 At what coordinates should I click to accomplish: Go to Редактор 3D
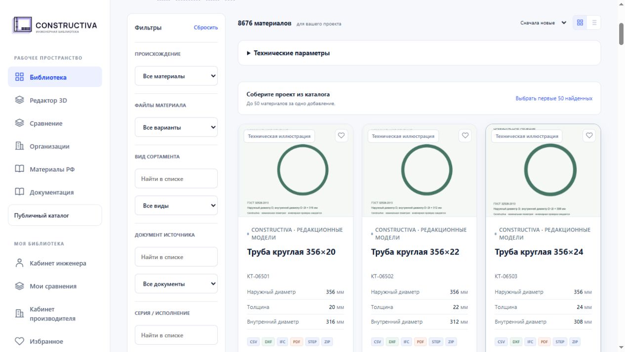pos(55,100)
